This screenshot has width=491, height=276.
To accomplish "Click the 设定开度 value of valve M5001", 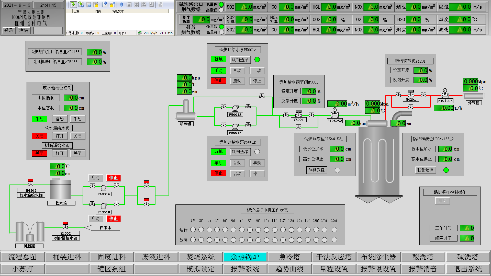I will (309, 91).
